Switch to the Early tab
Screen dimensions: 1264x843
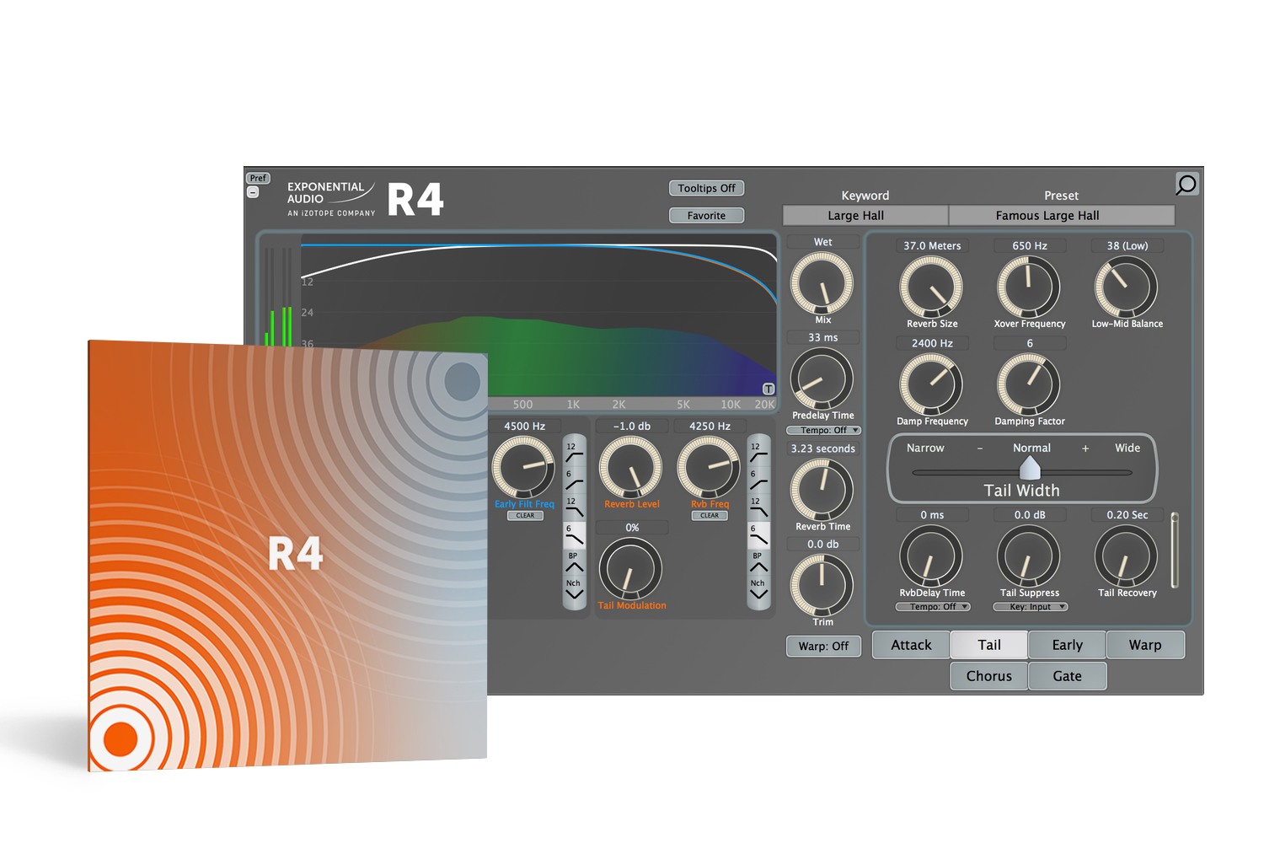coord(1067,645)
